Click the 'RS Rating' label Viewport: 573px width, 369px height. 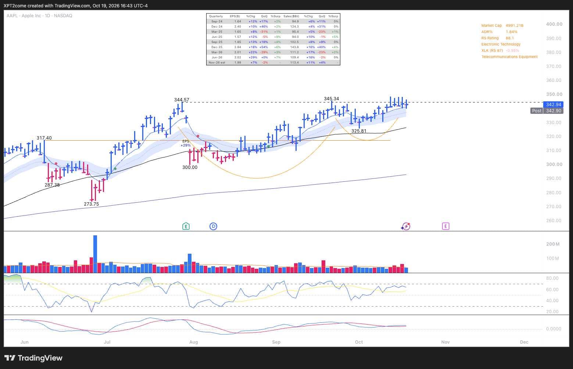tap(490, 38)
